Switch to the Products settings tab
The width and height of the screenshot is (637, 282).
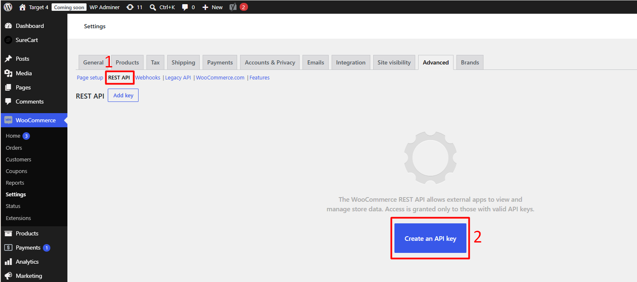click(127, 62)
